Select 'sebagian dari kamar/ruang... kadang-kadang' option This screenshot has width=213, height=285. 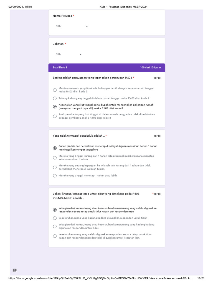point(55,226)
